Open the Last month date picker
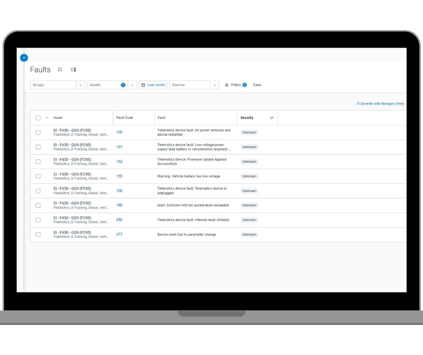The height and width of the screenshot is (355, 423). tap(153, 85)
